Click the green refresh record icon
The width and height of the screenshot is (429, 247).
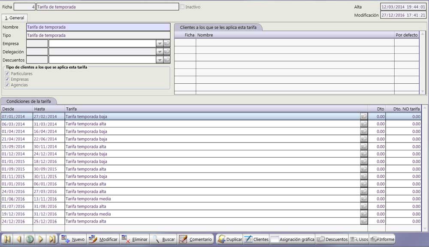click(x=30, y=239)
